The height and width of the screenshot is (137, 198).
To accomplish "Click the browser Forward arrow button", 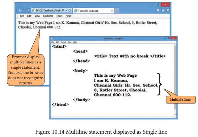I will 28,10.
